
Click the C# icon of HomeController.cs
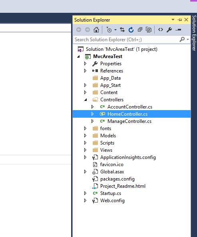102,114
